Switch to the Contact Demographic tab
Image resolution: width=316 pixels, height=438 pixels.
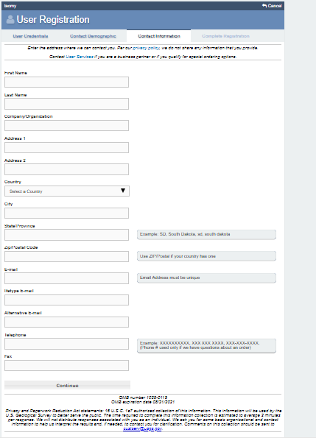click(x=93, y=36)
